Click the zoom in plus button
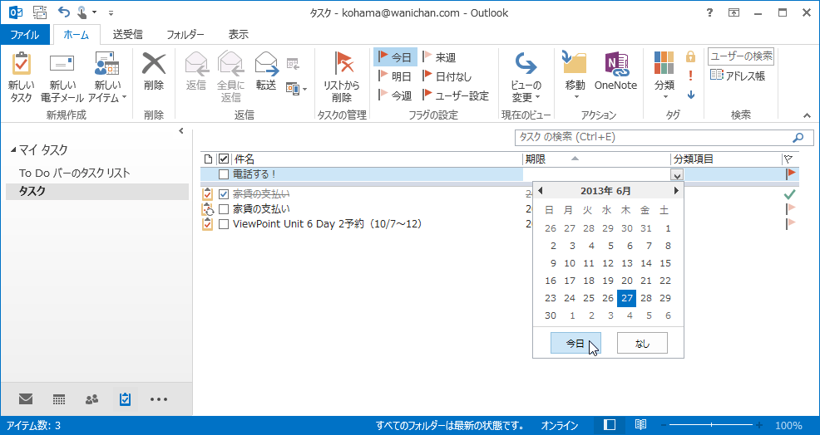Screen dimensions: 820x435 pos(759,425)
